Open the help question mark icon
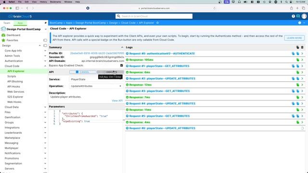Image resolution: width=308 pixels, height=173 pixels. (293, 16)
